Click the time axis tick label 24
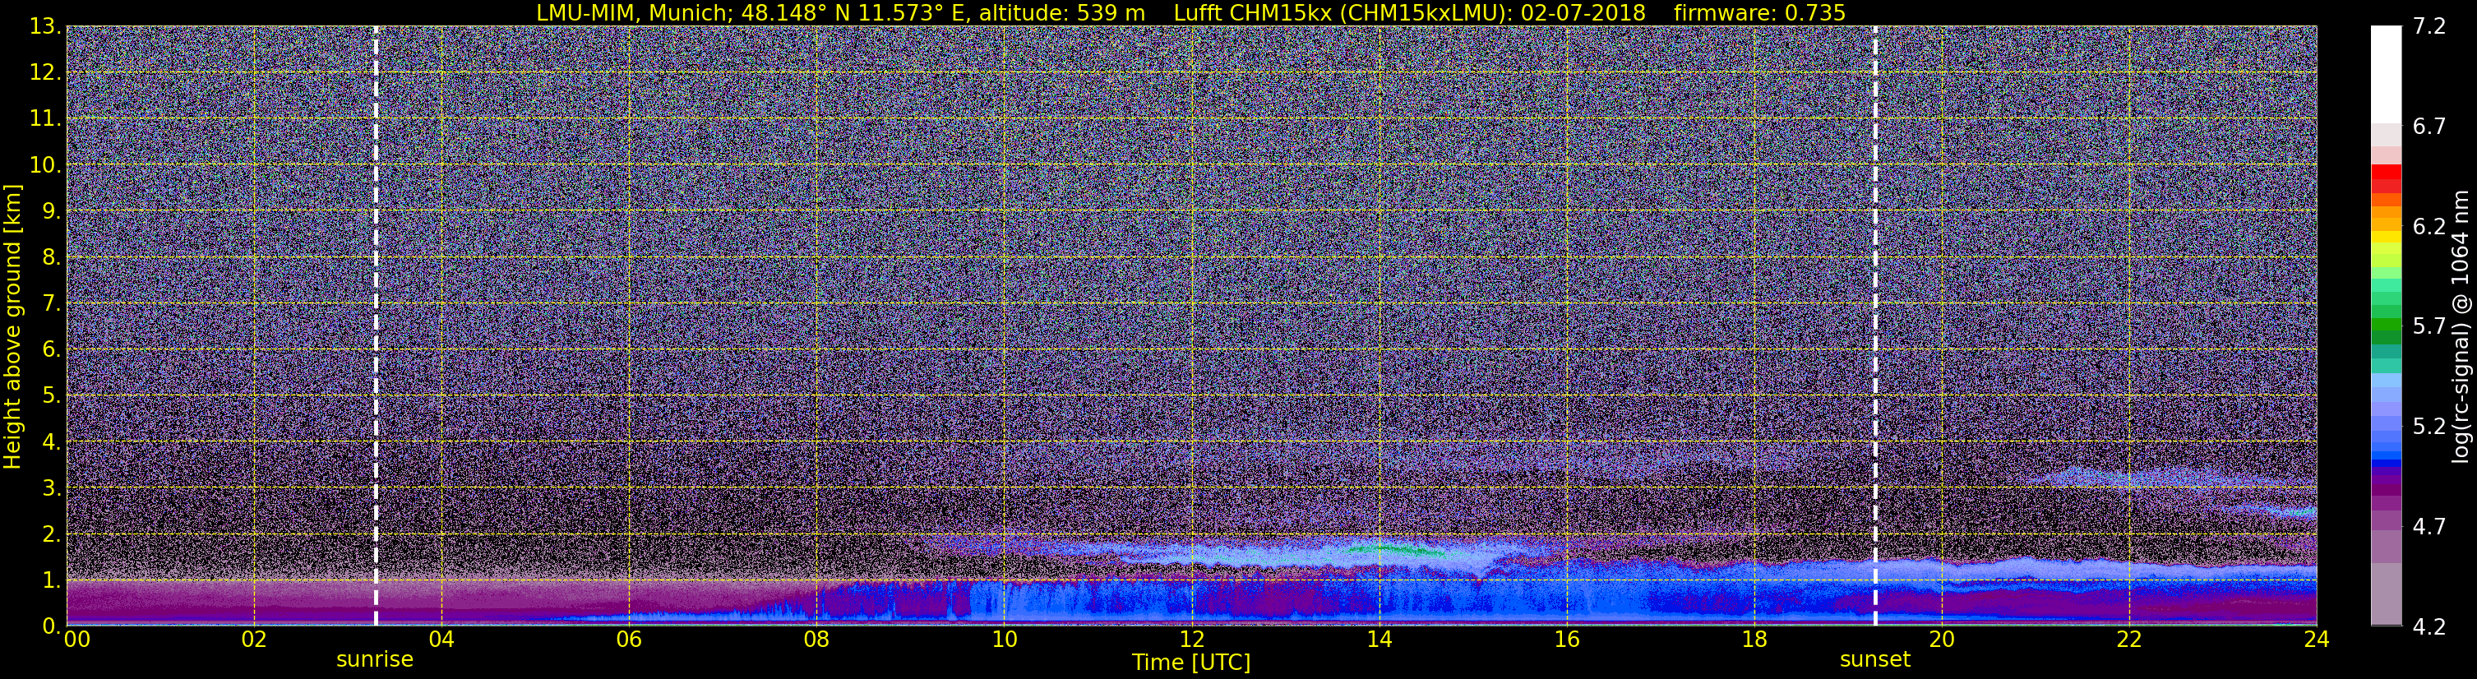This screenshot has height=679, width=2477. pos(2317,640)
